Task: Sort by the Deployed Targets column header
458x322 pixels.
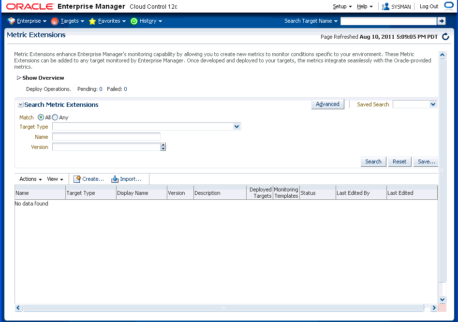Action: click(260, 193)
